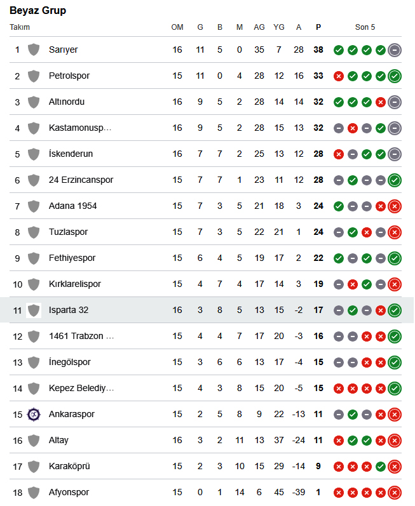415x506 pixels.
Task: Open the Sarıyer team link
Action: [x=64, y=50]
